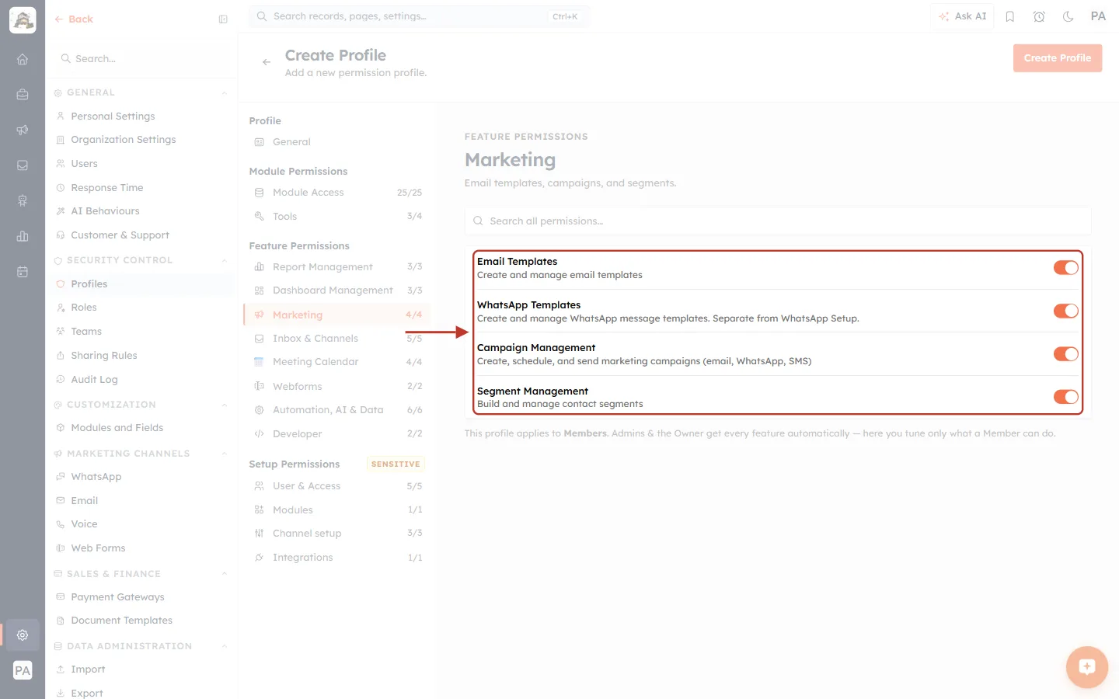This screenshot has width=1119, height=699.
Task: Collapse the DATA ADMINISTRATION section
Action: [x=225, y=646]
